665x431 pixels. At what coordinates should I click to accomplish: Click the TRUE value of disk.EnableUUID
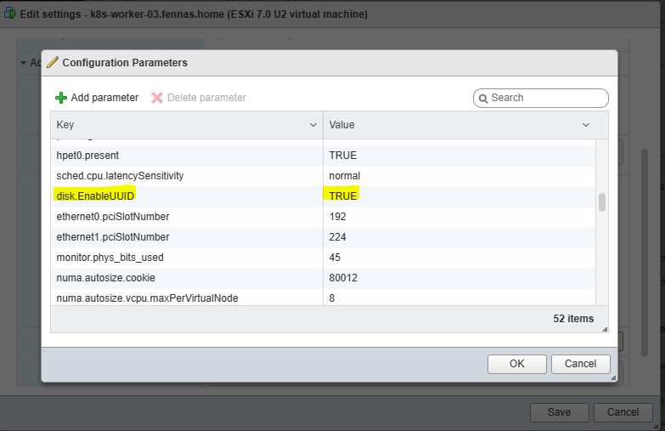pos(342,196)
